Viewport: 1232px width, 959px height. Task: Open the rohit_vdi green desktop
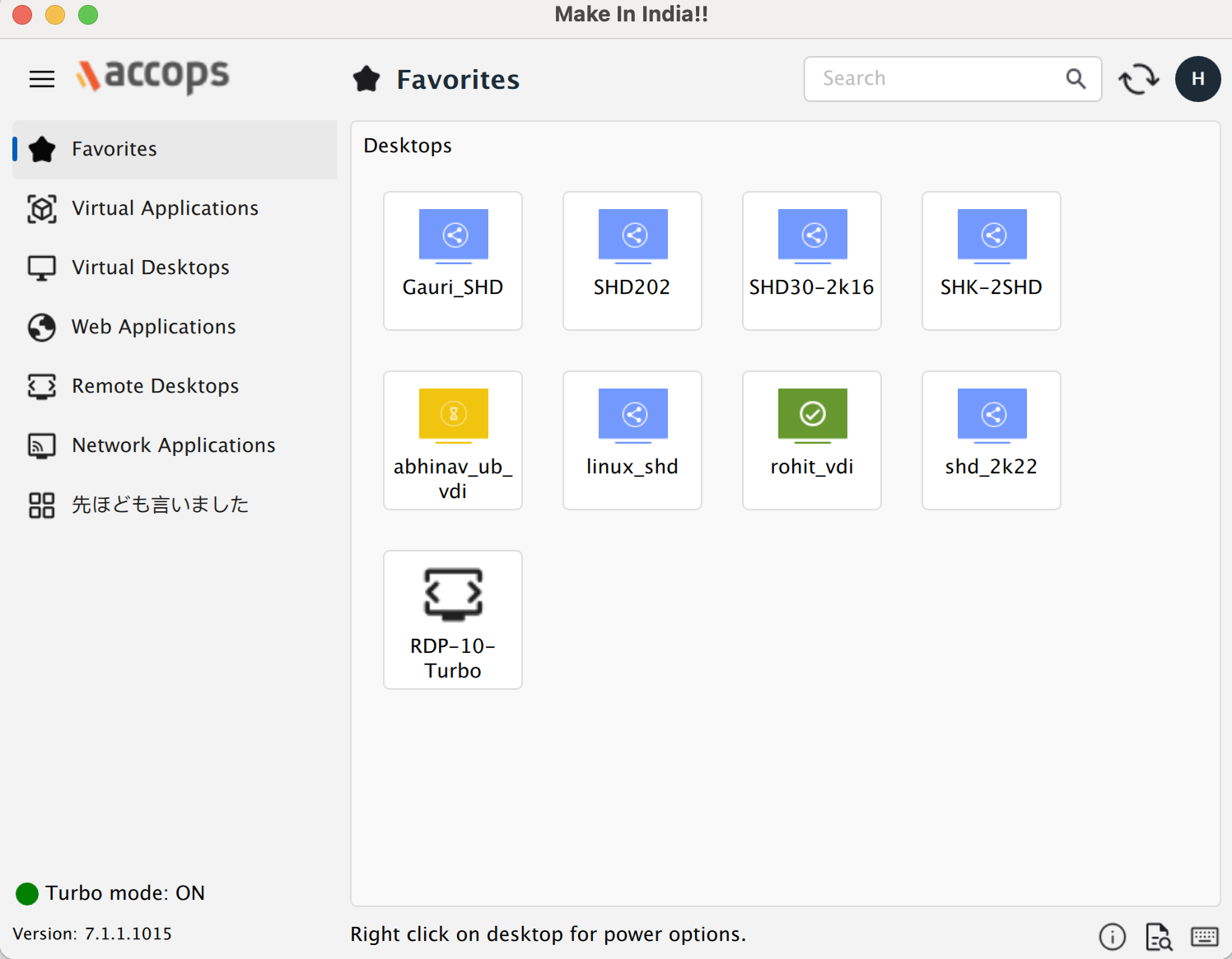coord(812,440)
